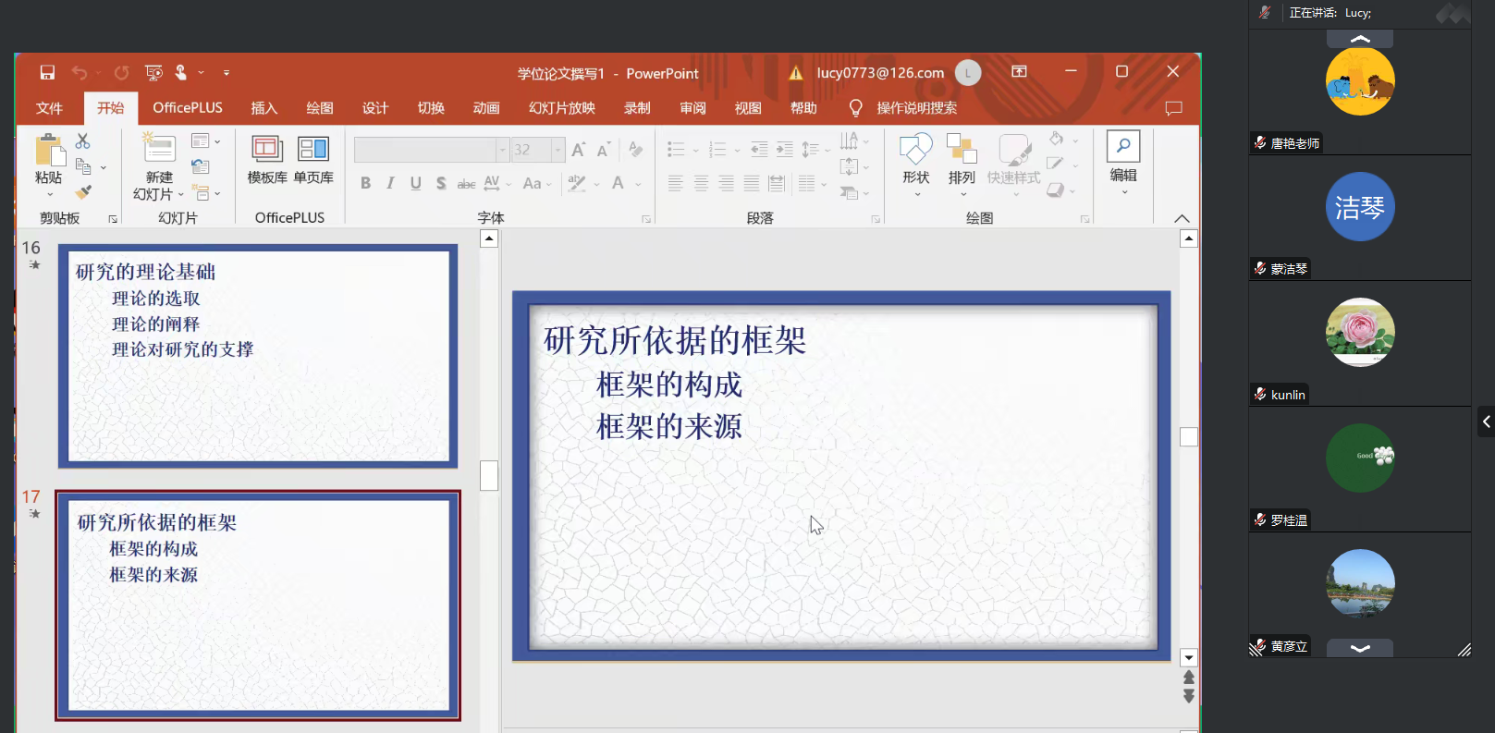Toggle italic formatting
This screenshot has width=1495, height=733.
click(x=390, y=183)
